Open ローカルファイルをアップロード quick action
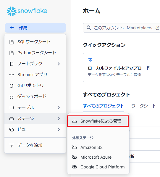Screen dimensions: 160x177 click(122, 67)
